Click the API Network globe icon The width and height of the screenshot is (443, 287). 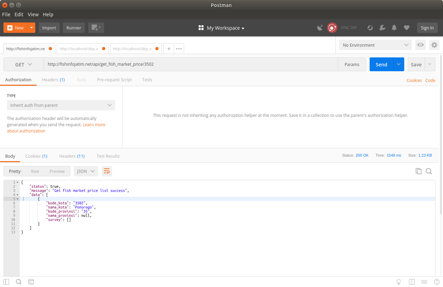click(370, 27)
